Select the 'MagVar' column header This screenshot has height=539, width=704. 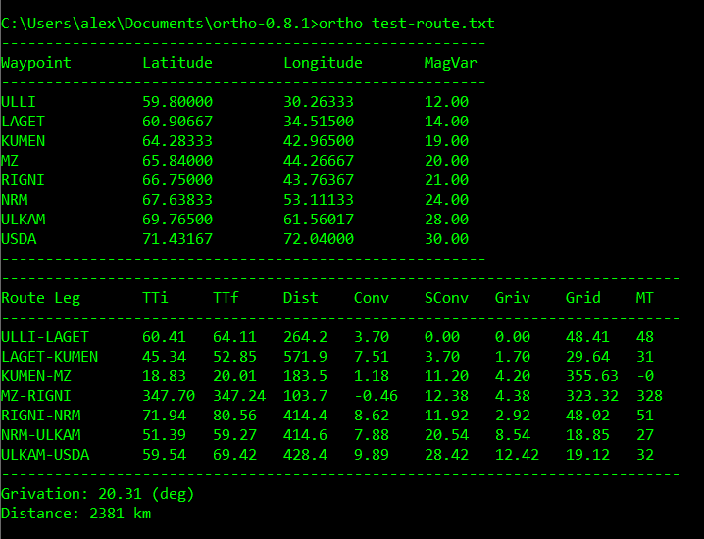click(450, 63)
